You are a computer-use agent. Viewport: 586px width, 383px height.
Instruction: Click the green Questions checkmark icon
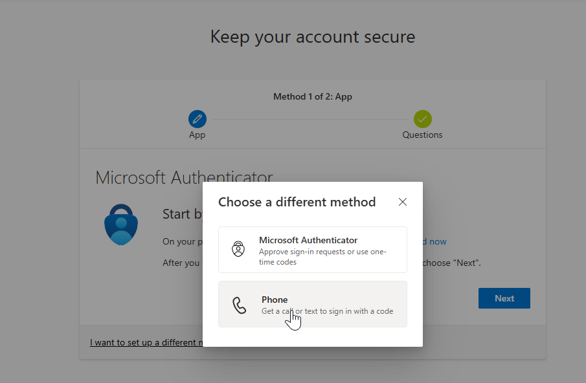click(x=422, y=119)
